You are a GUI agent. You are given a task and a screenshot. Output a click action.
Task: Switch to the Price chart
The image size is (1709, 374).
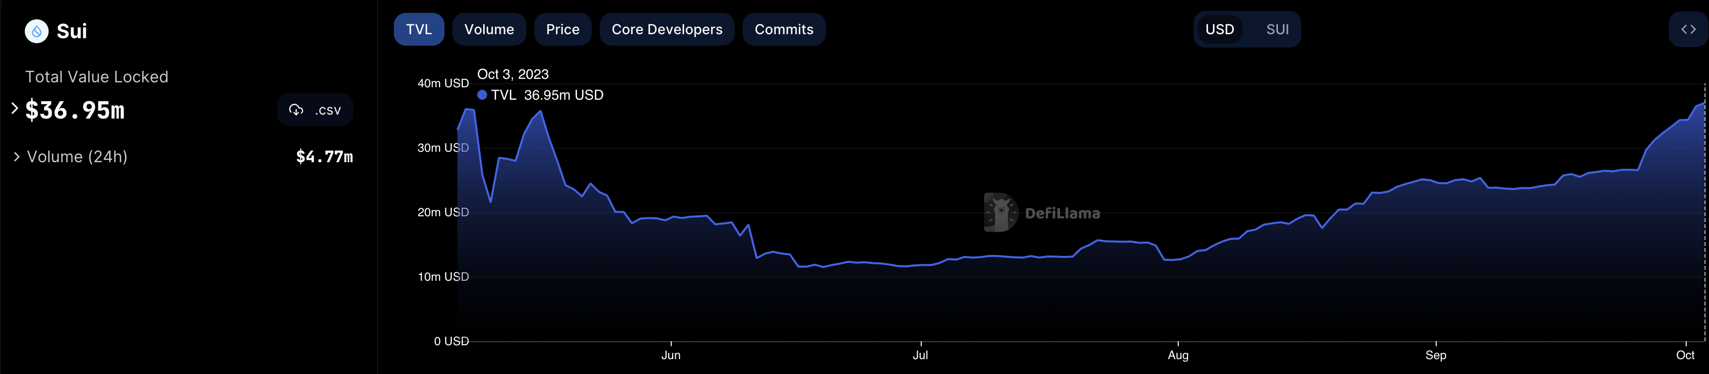pos(563,29)
